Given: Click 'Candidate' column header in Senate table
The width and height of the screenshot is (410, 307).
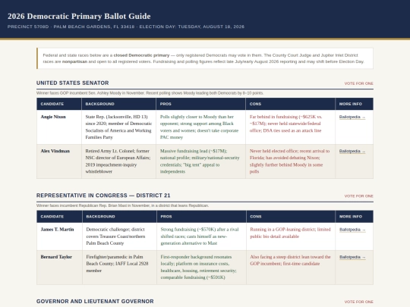Looking at the screenshot, I should (x=52, y=104).
